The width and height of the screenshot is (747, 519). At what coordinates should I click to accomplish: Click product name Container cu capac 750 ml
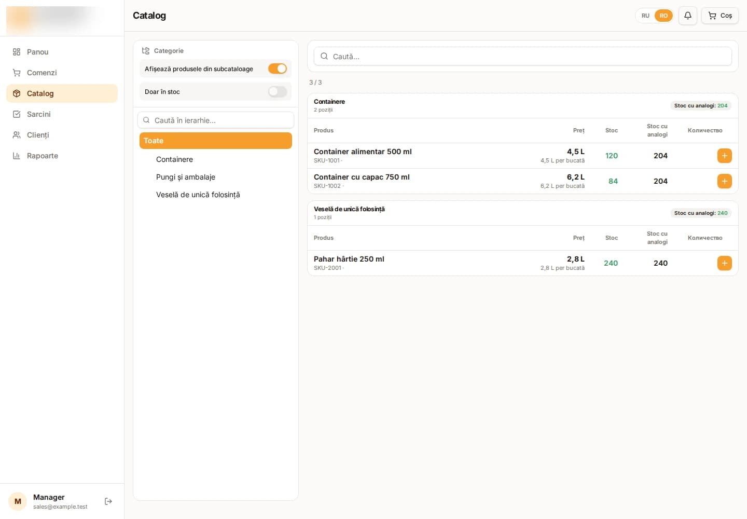pos(362,177)
